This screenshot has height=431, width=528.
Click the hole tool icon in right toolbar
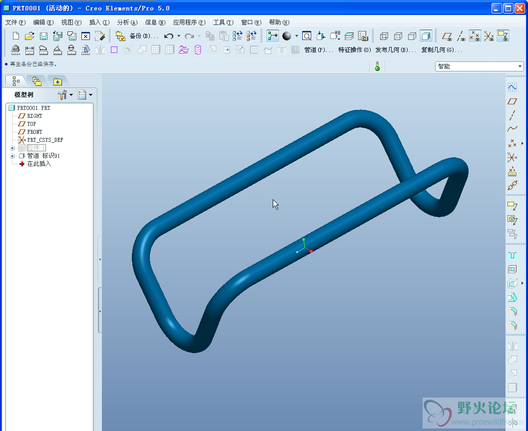(x=512, y=255)
